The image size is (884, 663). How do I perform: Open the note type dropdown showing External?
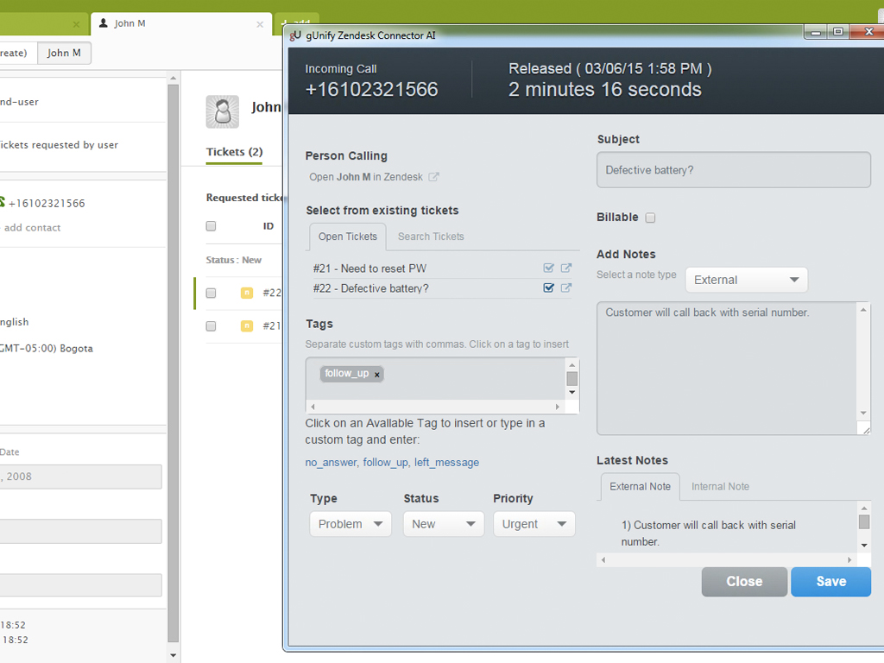click(746, 280)
